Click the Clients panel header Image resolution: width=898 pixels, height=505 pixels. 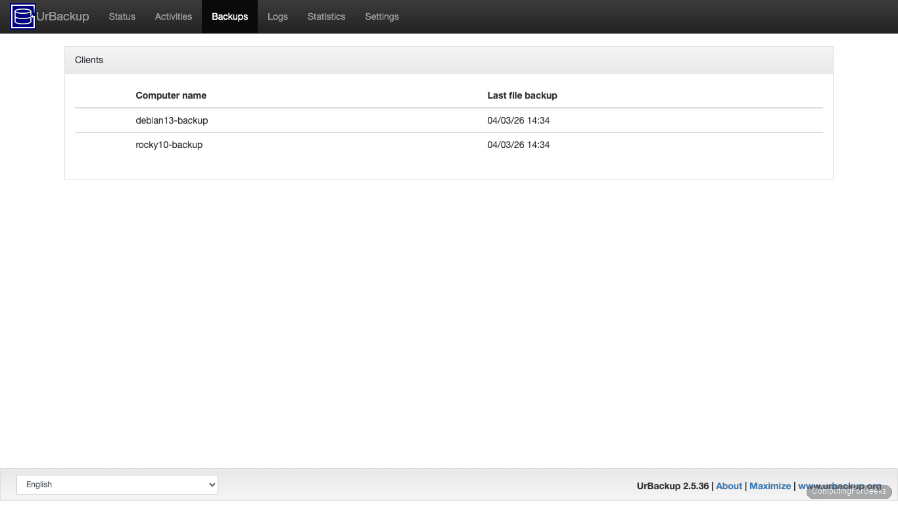point(89,60)
